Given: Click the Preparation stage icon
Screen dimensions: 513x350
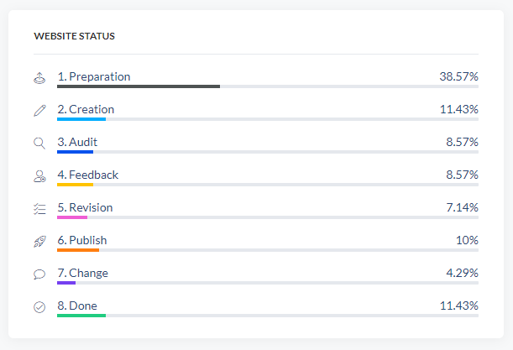Looking at the screenshot, I should coord(39,77).
